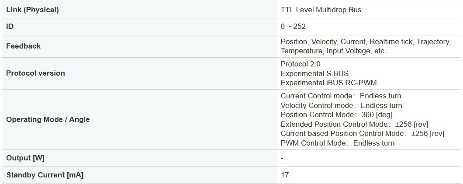The image size is (463, 184).
Task: Click the "Output [W]" row label
Action: pyautogui.click(x=25, y=158)
